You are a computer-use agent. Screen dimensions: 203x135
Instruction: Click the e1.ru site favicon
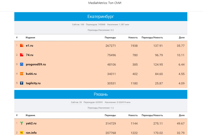[x=22, y=46]
